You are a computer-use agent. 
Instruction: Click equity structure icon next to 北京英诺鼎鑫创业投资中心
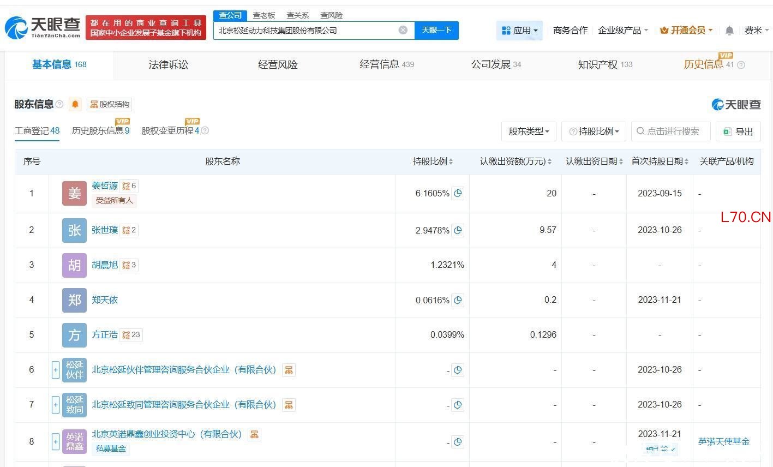(254, 434)
